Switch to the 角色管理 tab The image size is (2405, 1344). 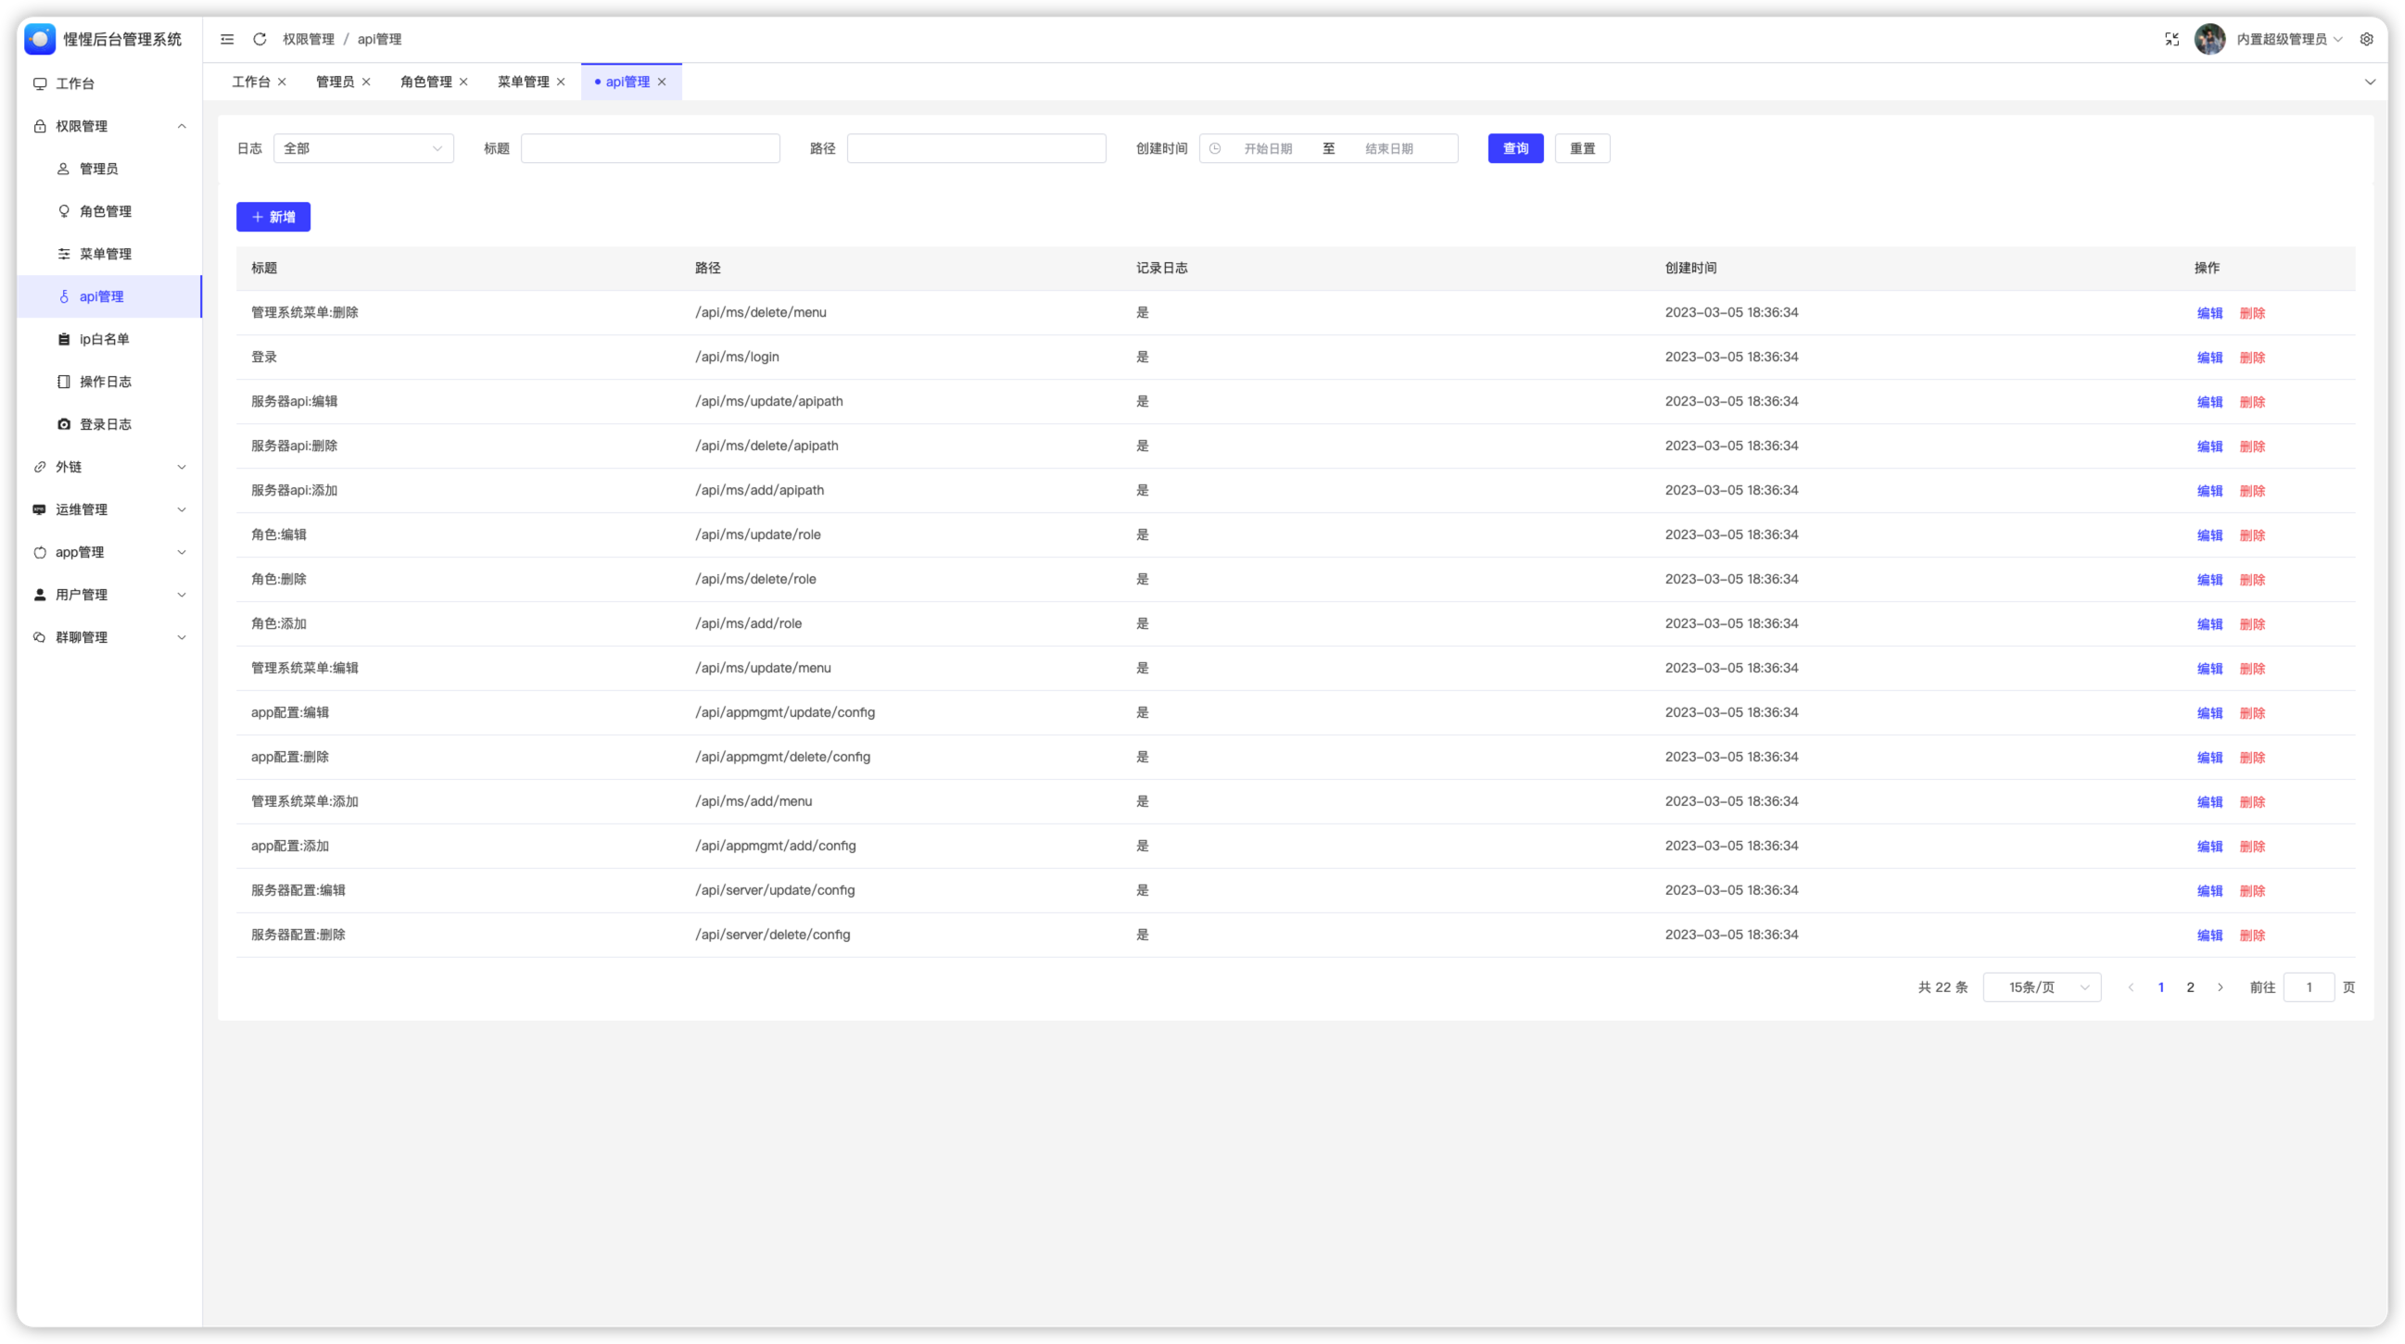[425, 82]
